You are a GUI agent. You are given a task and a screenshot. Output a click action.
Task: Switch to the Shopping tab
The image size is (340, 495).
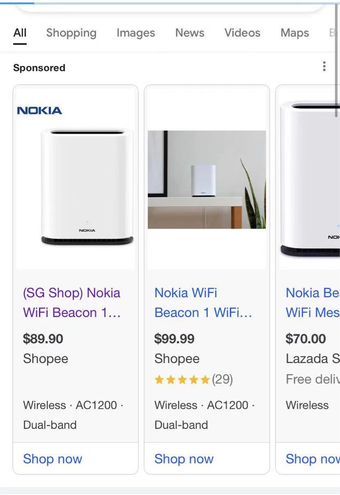pos(71,33)
